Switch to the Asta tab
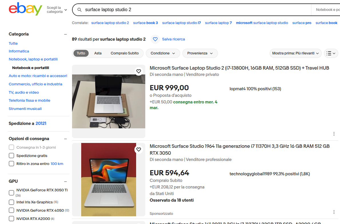Image resolution: width=340 pixels, height=224 pixels. [98, 53]
